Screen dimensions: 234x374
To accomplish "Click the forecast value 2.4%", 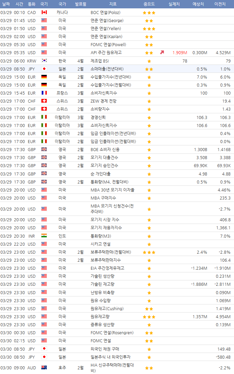I will (x=202, y=252).
